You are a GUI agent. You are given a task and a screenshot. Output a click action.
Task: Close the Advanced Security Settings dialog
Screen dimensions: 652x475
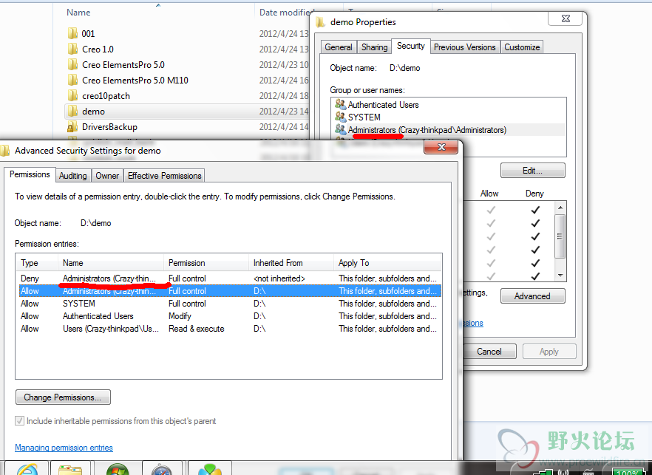[441, 147]
